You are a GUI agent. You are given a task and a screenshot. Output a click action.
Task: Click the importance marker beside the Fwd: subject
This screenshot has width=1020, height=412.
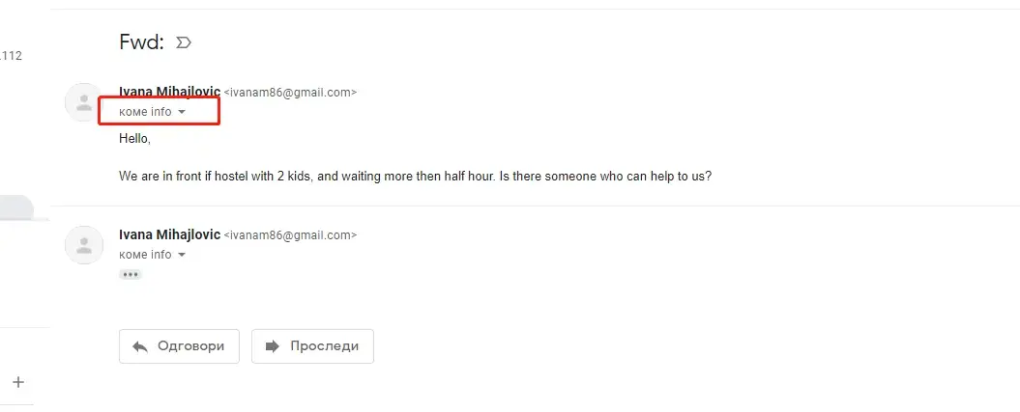tap(184, 42)
